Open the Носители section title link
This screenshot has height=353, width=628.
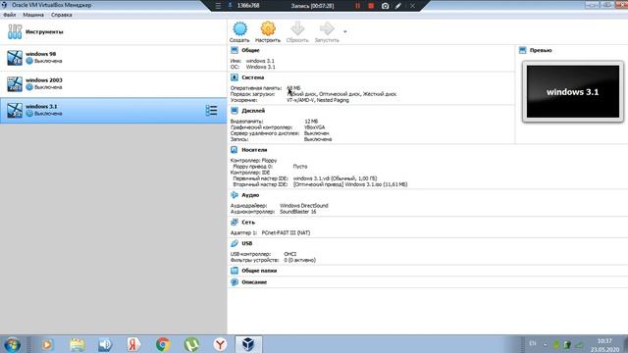(x=254, y=150)
